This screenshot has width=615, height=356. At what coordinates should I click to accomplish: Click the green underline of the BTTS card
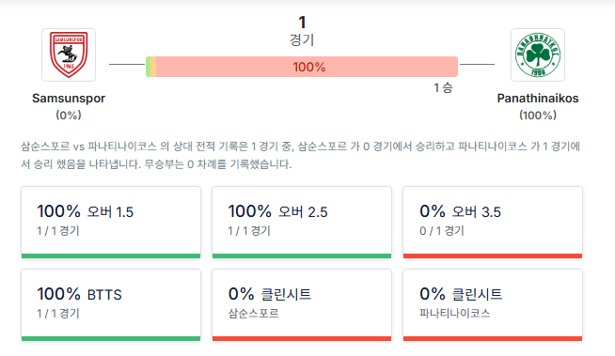pos(111,339)
